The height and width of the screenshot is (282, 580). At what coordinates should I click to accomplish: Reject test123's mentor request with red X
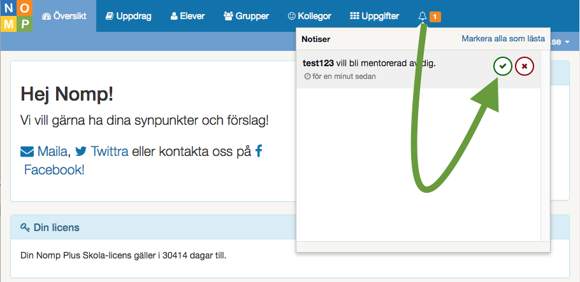pyautogui.click(x=525, y=66)
